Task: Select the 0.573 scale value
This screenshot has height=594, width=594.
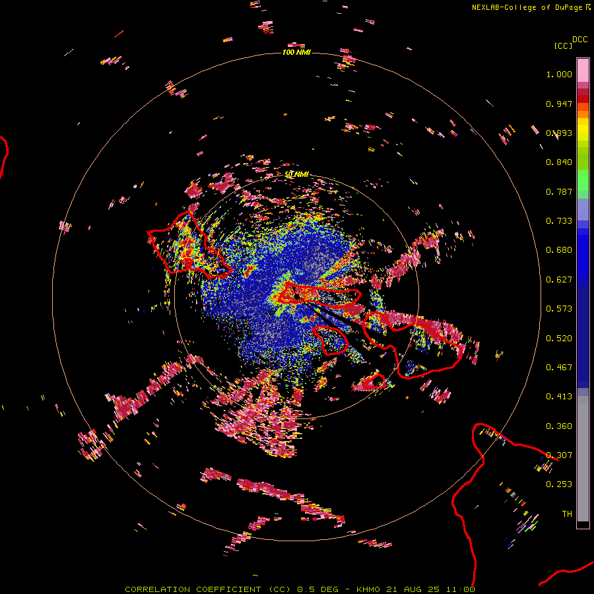Action: [559, 309]
